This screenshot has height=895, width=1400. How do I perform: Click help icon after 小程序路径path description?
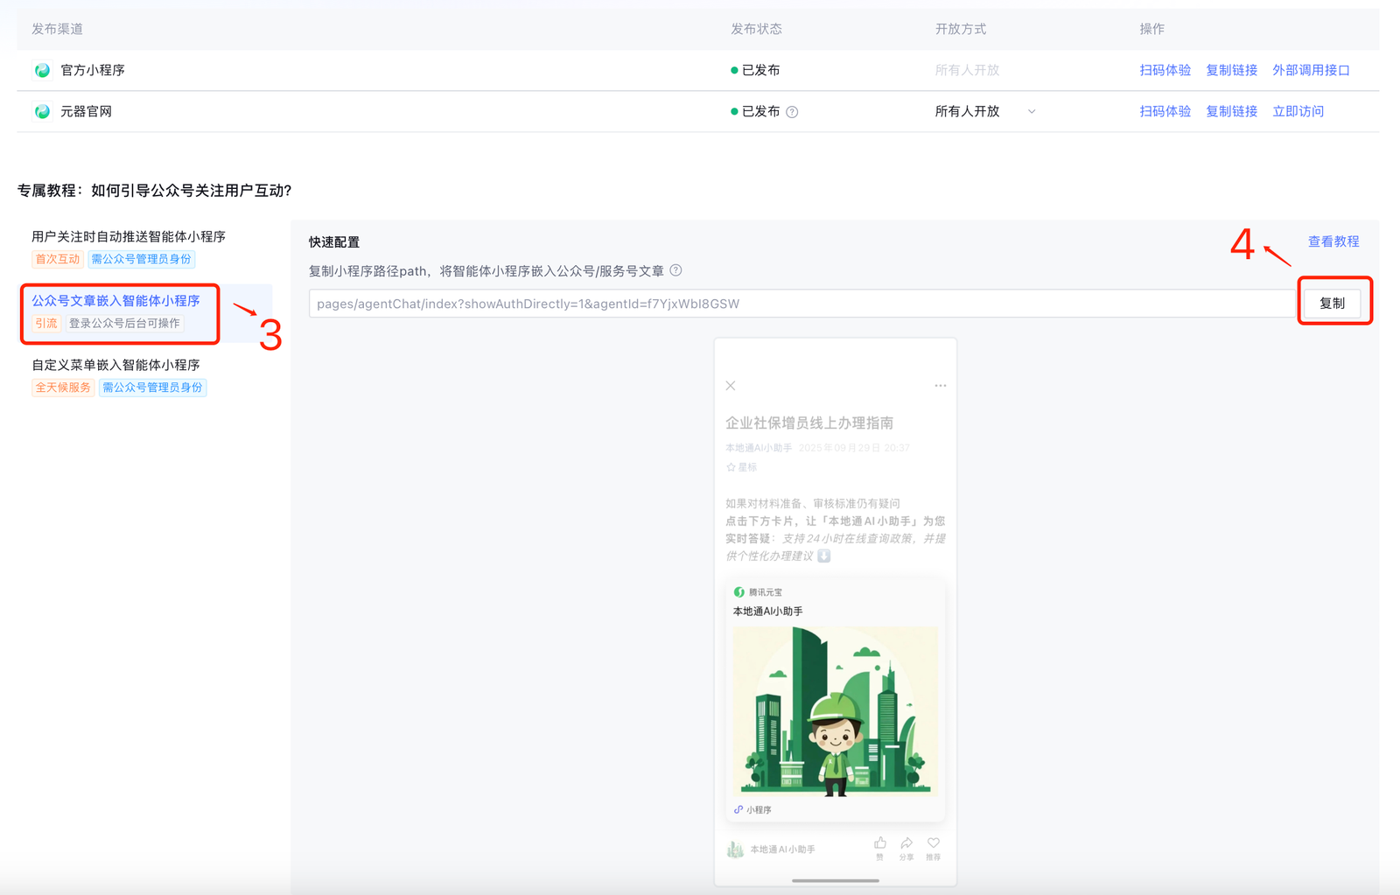(676, 270)
